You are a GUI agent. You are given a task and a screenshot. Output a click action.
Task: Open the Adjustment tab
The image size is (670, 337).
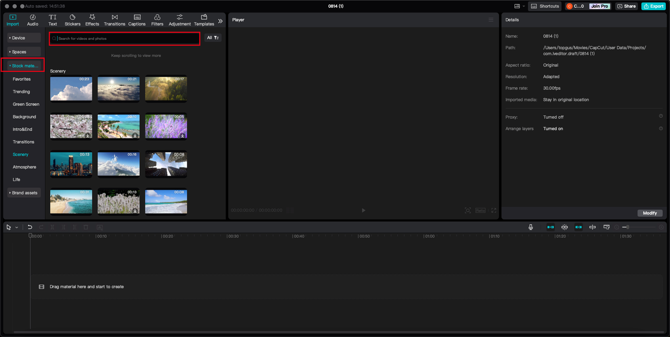pos(180,20)
